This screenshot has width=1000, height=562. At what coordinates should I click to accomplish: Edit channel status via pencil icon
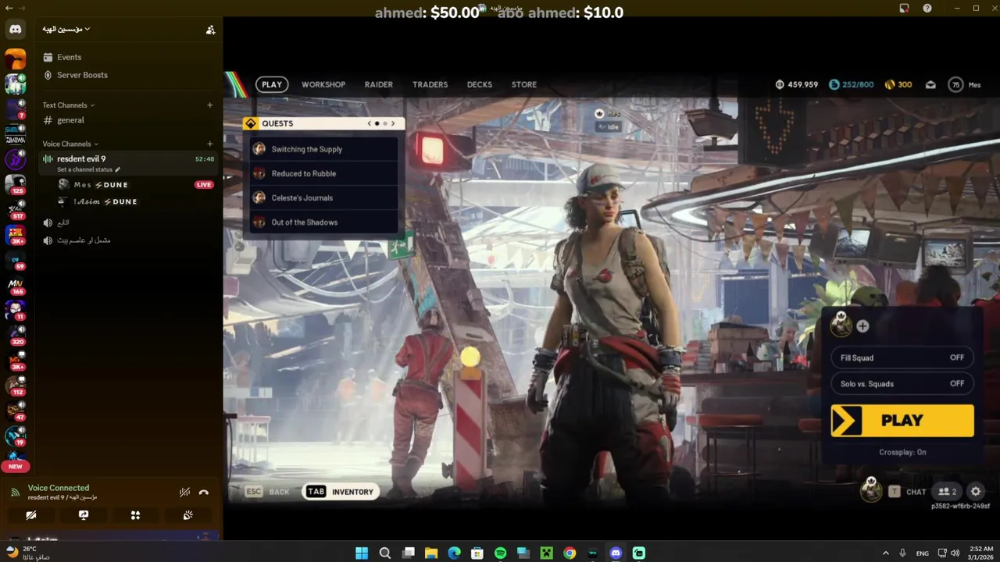coord(118,169)
